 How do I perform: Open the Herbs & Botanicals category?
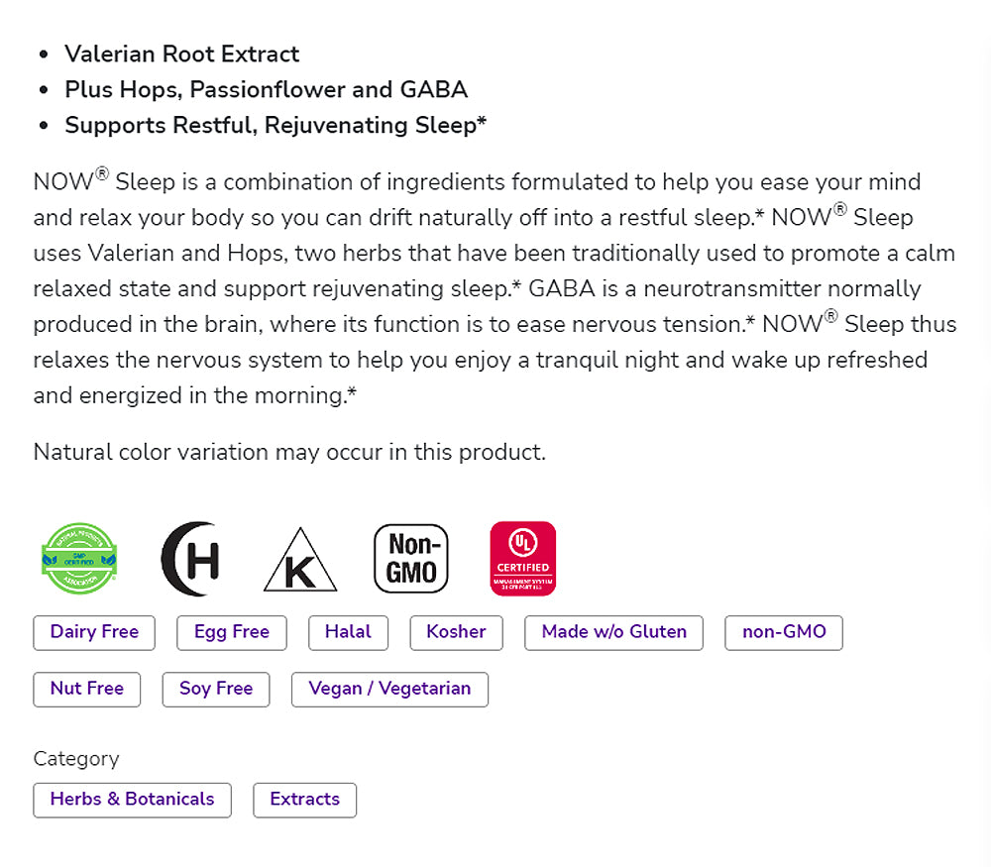[x=132, y=800]
